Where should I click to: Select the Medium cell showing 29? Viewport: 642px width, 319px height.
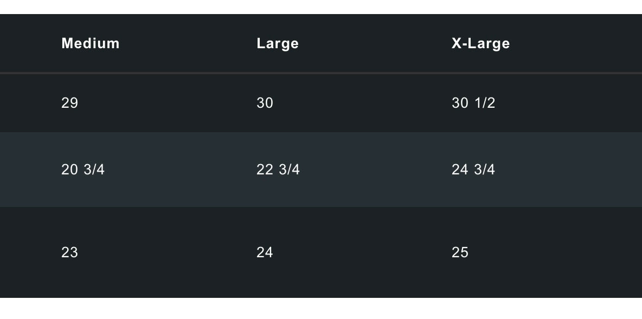tap(70, 103)
